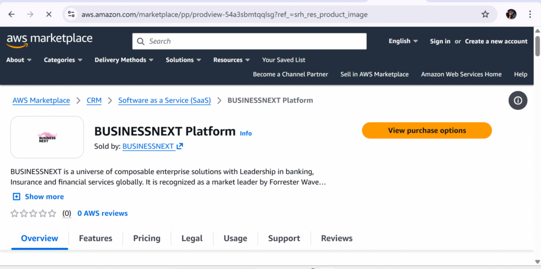This screenshot has width=541, height=269.
Task: Switch to the Usage tab
Action: pos(235,238)
